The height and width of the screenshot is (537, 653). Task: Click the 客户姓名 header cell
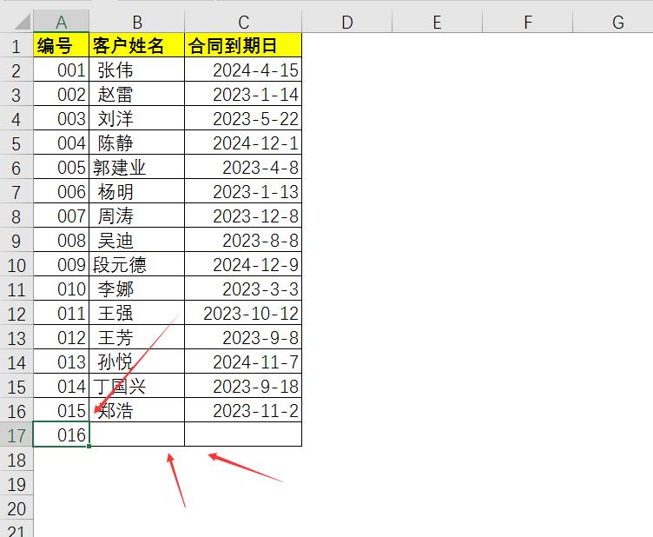pos(137,45)
